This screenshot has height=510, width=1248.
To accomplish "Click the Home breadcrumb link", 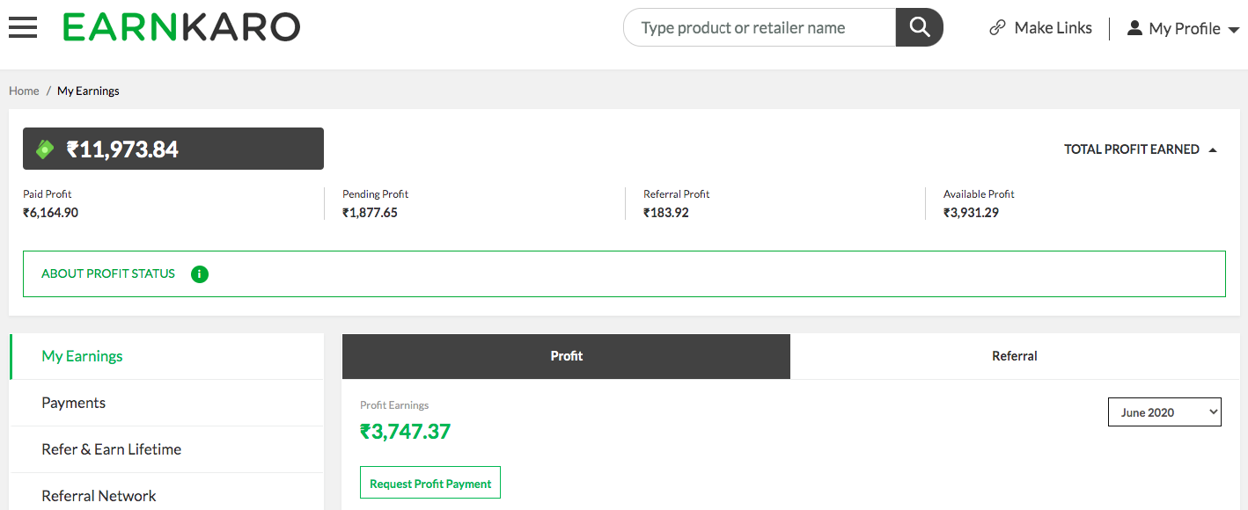I will pos(24,91).
